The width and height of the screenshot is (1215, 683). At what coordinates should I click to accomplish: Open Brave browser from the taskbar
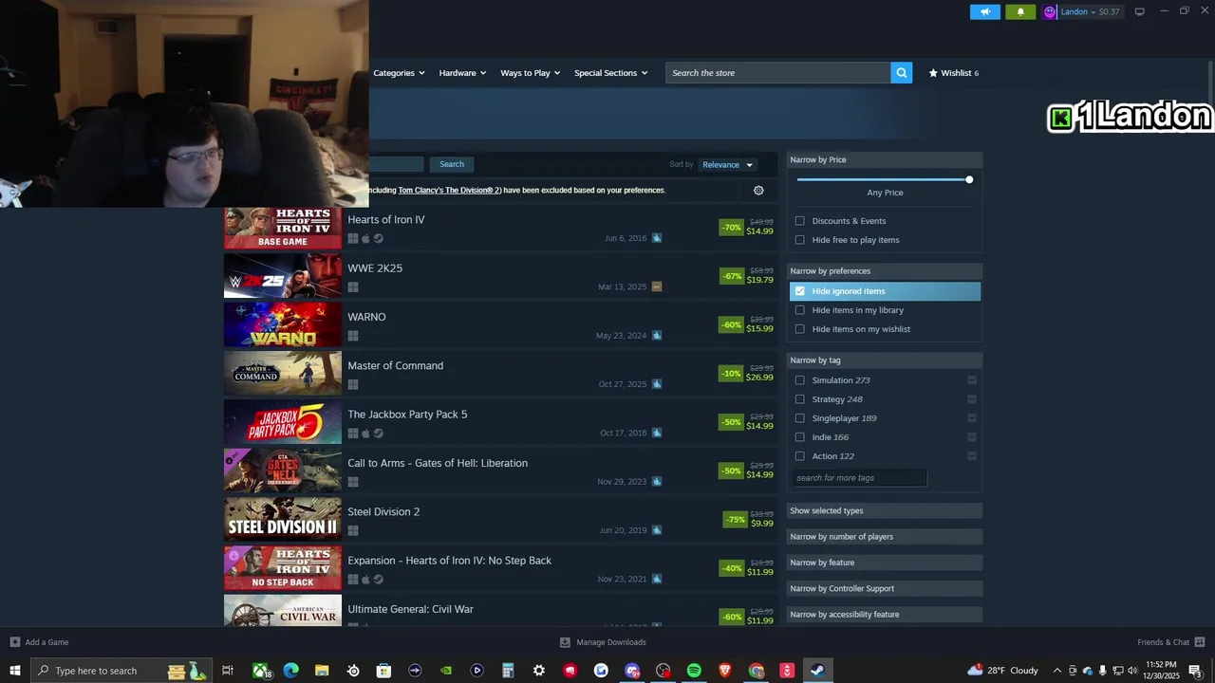click(x=725, y=671)
